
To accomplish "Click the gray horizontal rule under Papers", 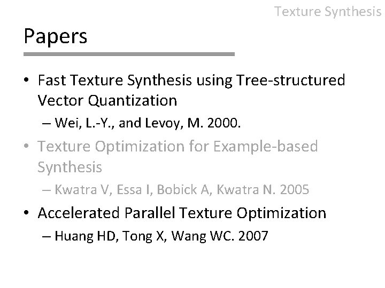I will click(129, 54).
